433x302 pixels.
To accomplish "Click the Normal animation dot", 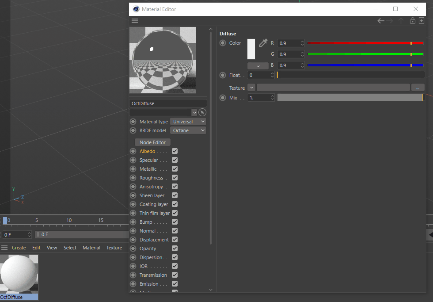I will (x=133, y=231).
